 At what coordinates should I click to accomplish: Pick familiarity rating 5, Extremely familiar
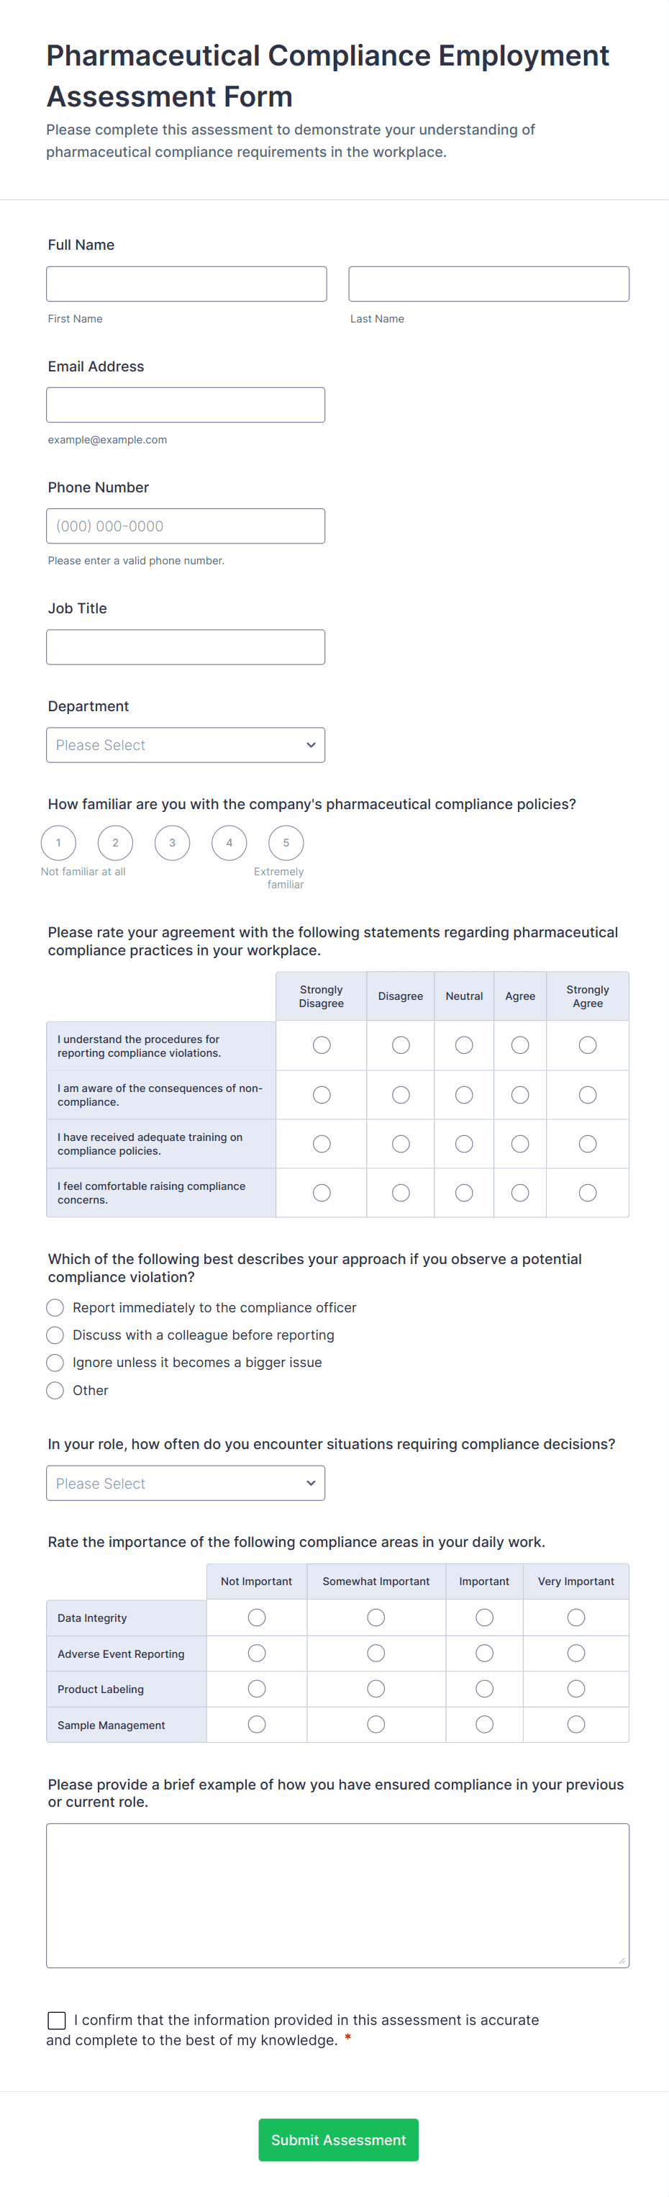pos(286,843)
